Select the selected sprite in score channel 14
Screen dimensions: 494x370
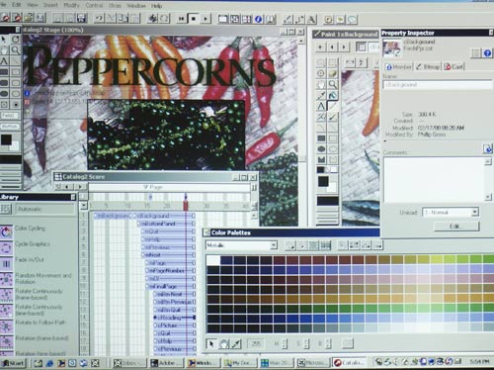point(175,318)
